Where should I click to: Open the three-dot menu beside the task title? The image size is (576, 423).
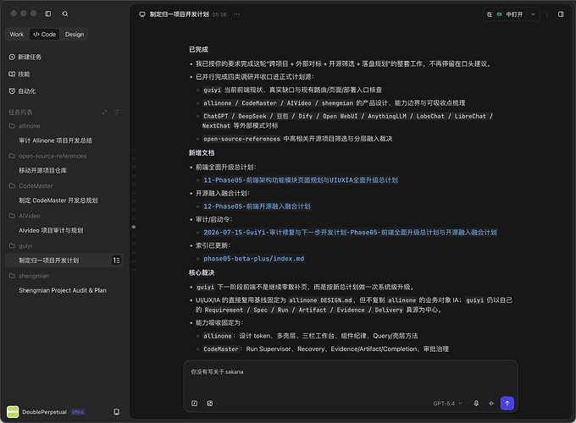(237, 14)
